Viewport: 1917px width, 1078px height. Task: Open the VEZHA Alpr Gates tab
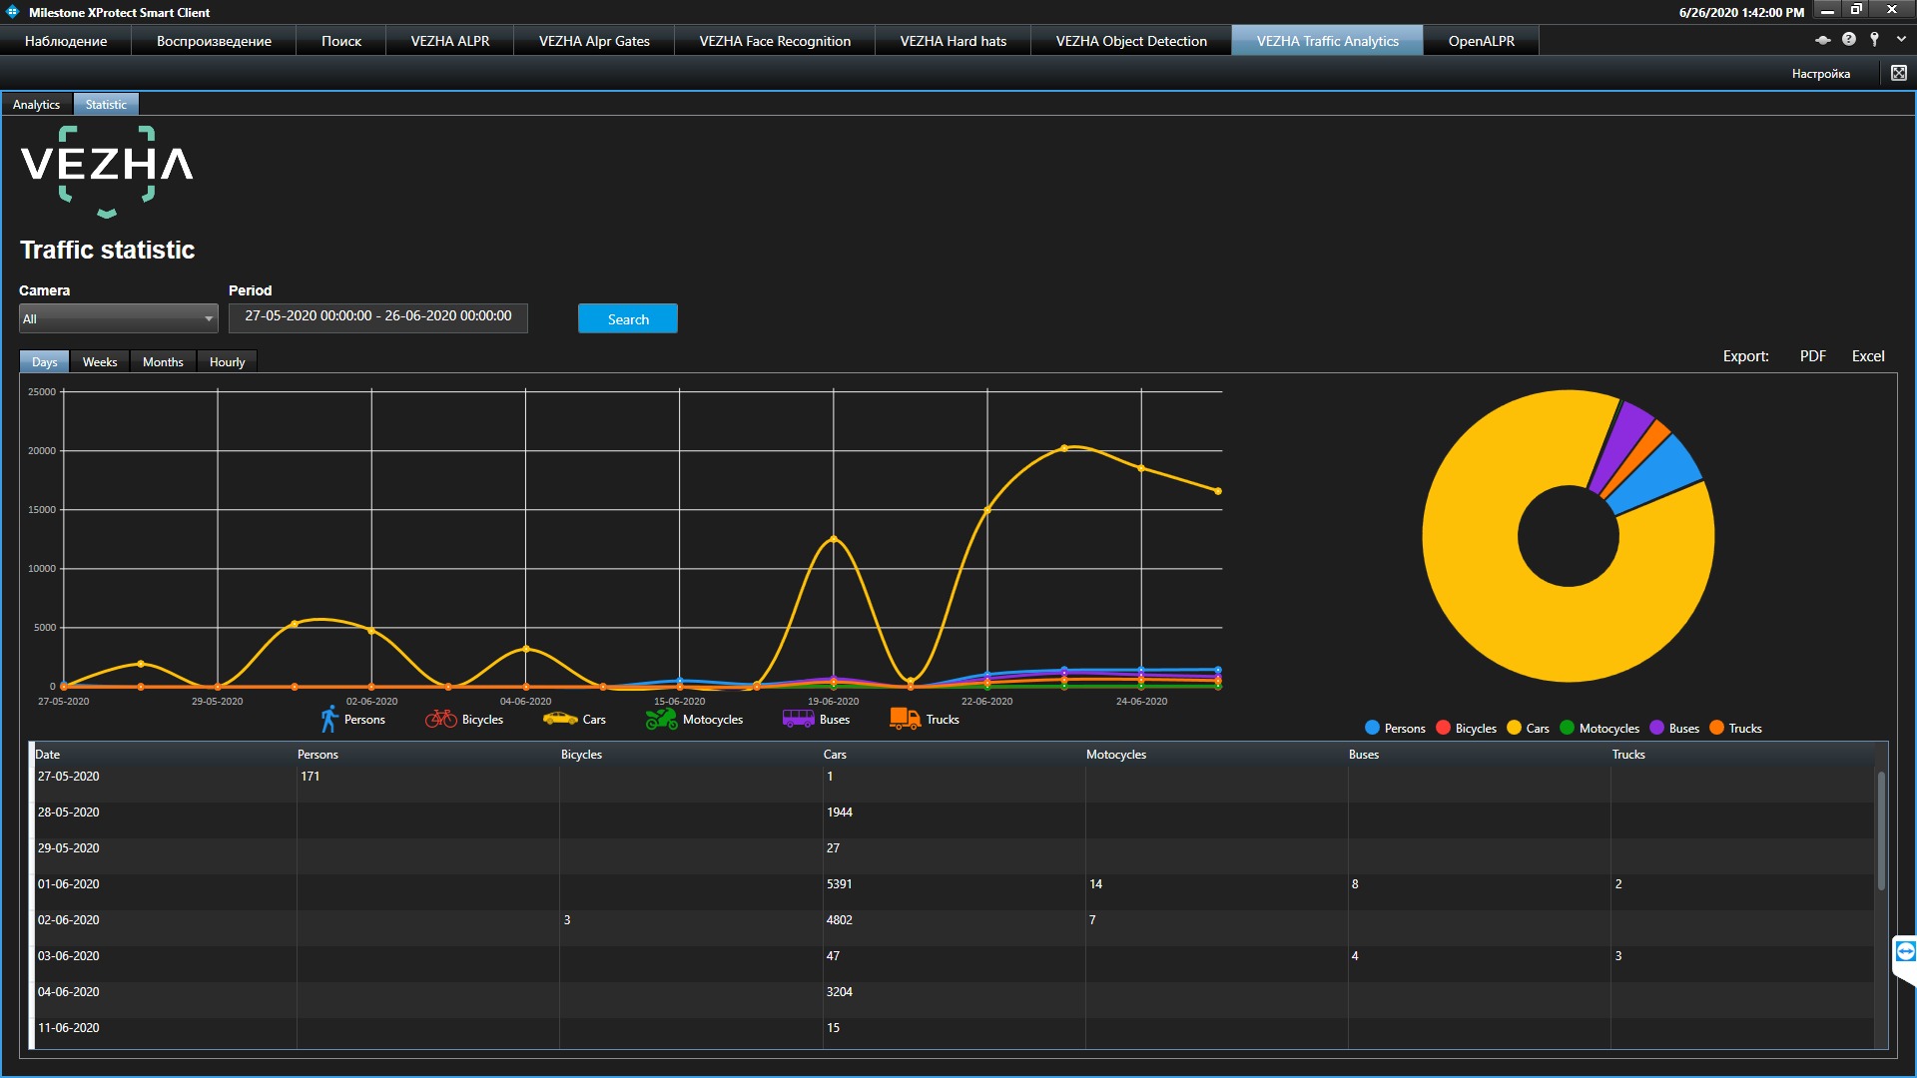[x=594, y=41]
